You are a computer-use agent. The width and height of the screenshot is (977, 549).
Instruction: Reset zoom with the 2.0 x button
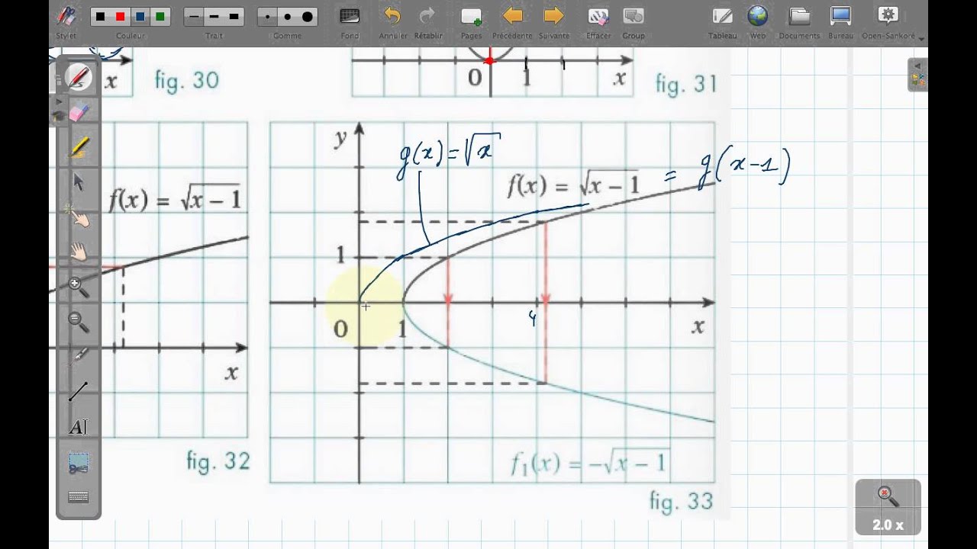coord(888,506)
